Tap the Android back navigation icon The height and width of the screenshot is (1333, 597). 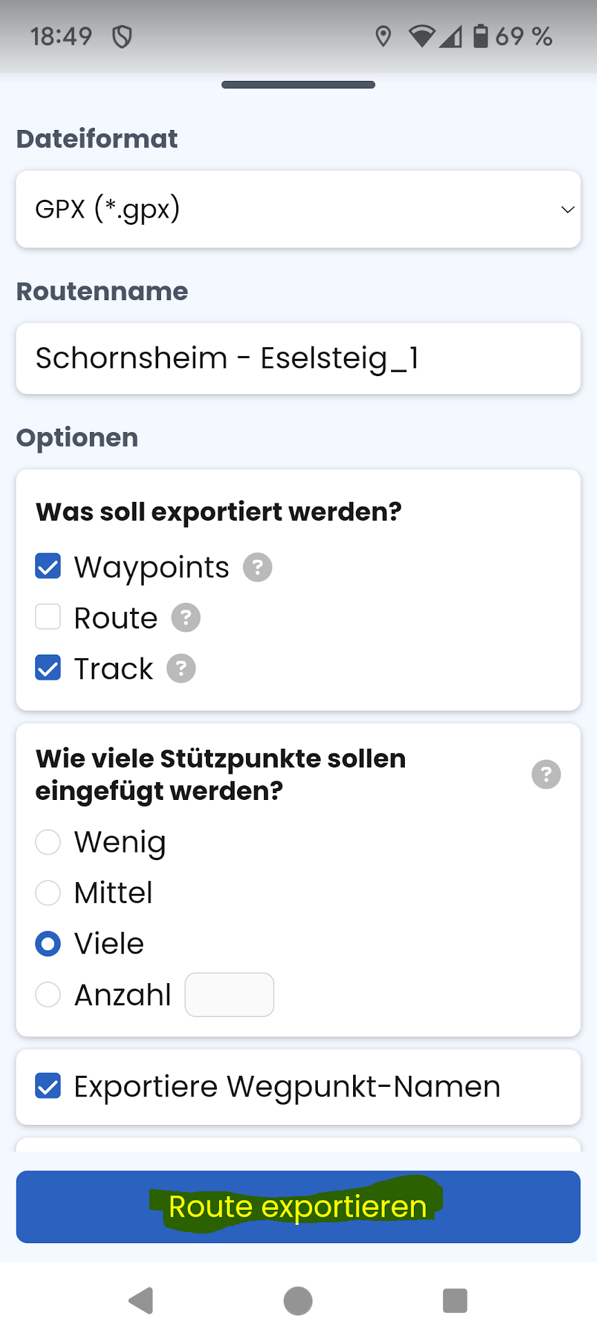(141, 1301)
